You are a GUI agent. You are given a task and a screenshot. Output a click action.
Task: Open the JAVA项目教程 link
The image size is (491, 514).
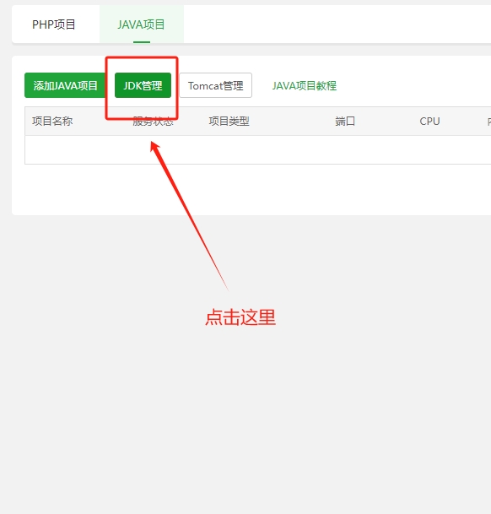pos(305,86)
